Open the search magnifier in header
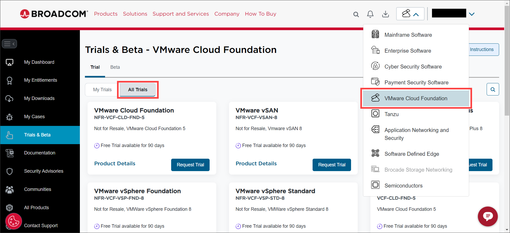 point(356,14)
